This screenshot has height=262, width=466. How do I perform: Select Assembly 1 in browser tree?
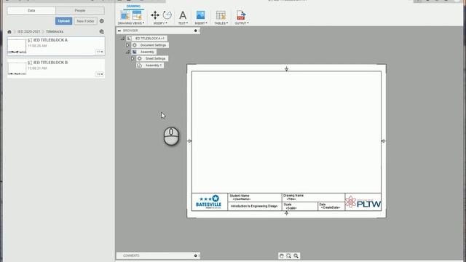(154, 65)
